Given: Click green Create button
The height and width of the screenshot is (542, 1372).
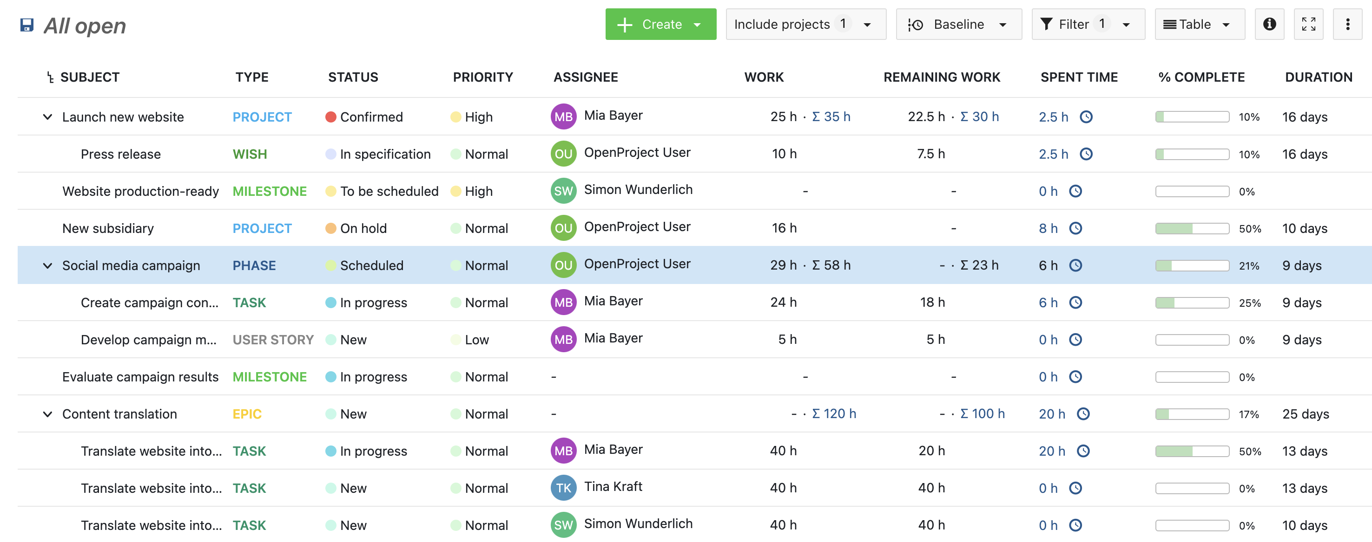Looking at the screenshot, I should (x=660, y=24).
